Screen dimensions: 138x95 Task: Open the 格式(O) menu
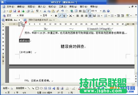pos(52,7)
